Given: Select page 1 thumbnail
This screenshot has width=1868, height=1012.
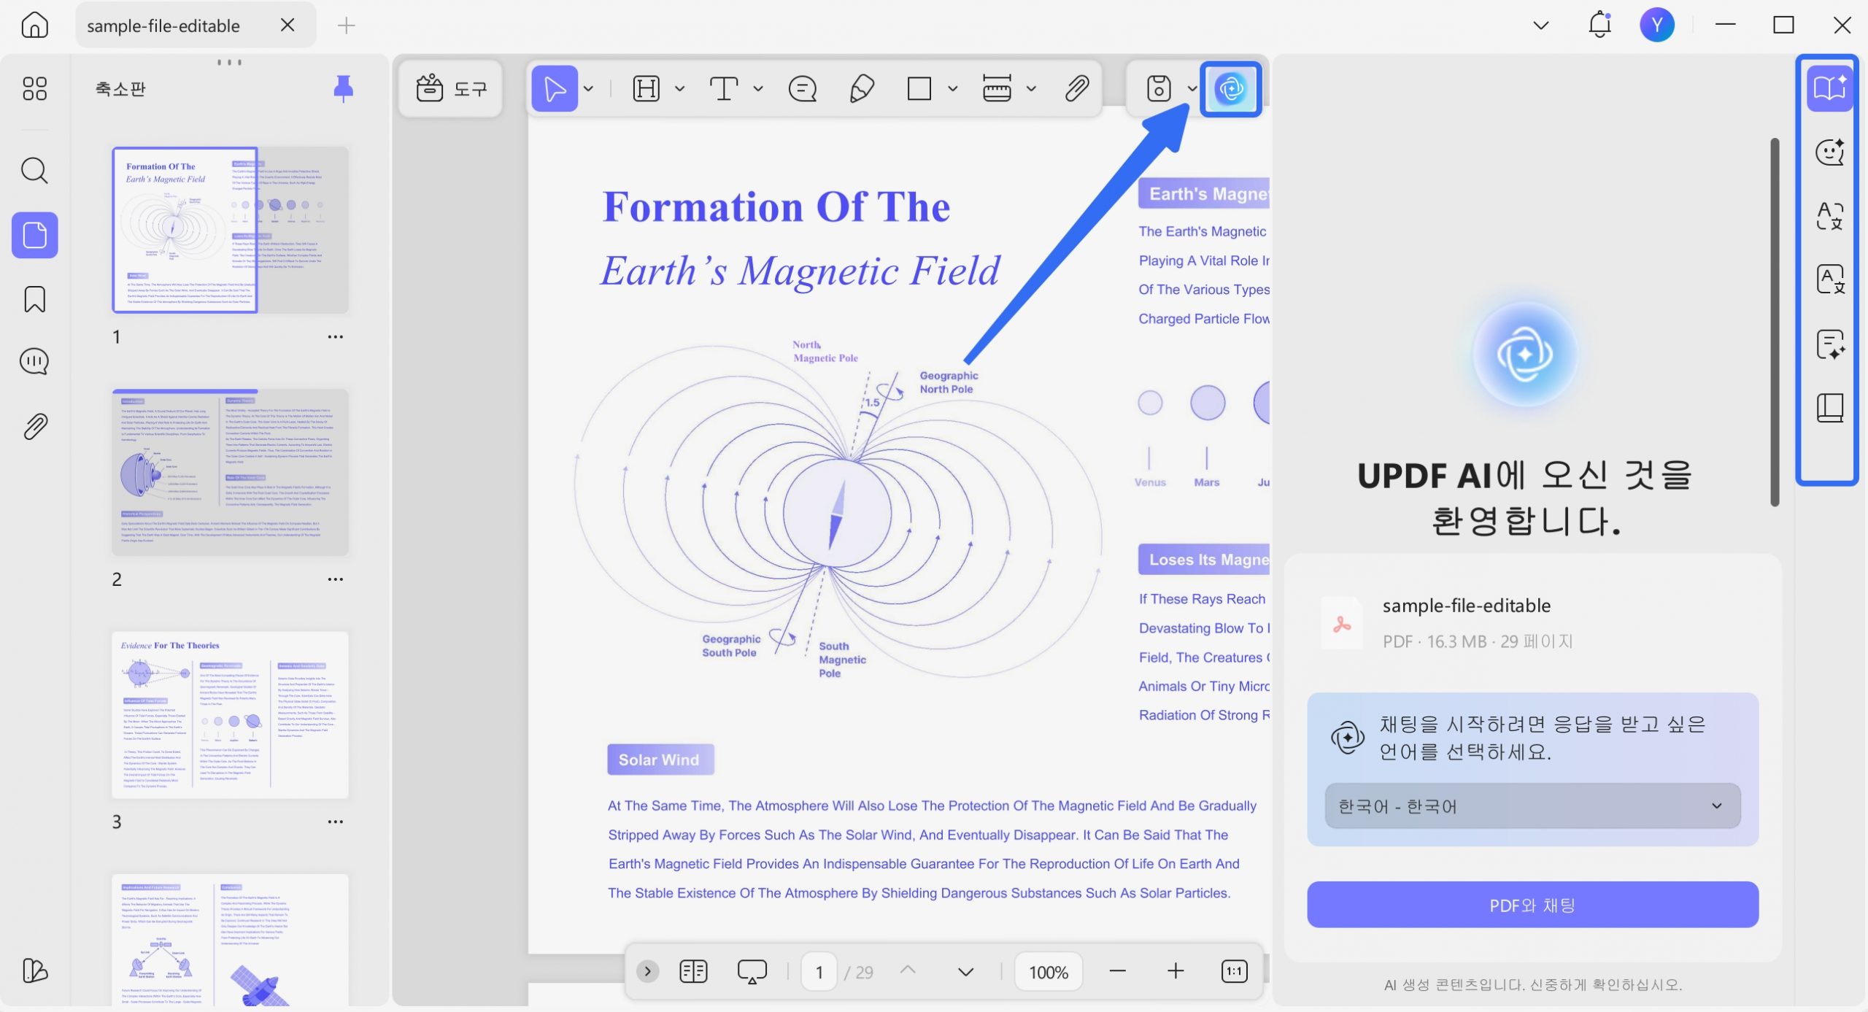Looking at the screenshot, I should click(231, 230).
